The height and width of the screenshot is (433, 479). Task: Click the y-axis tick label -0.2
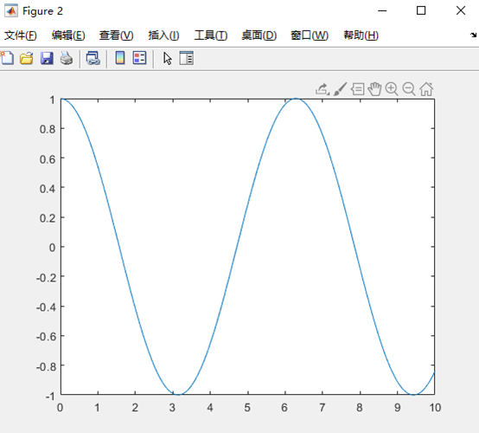coord(46,277)
